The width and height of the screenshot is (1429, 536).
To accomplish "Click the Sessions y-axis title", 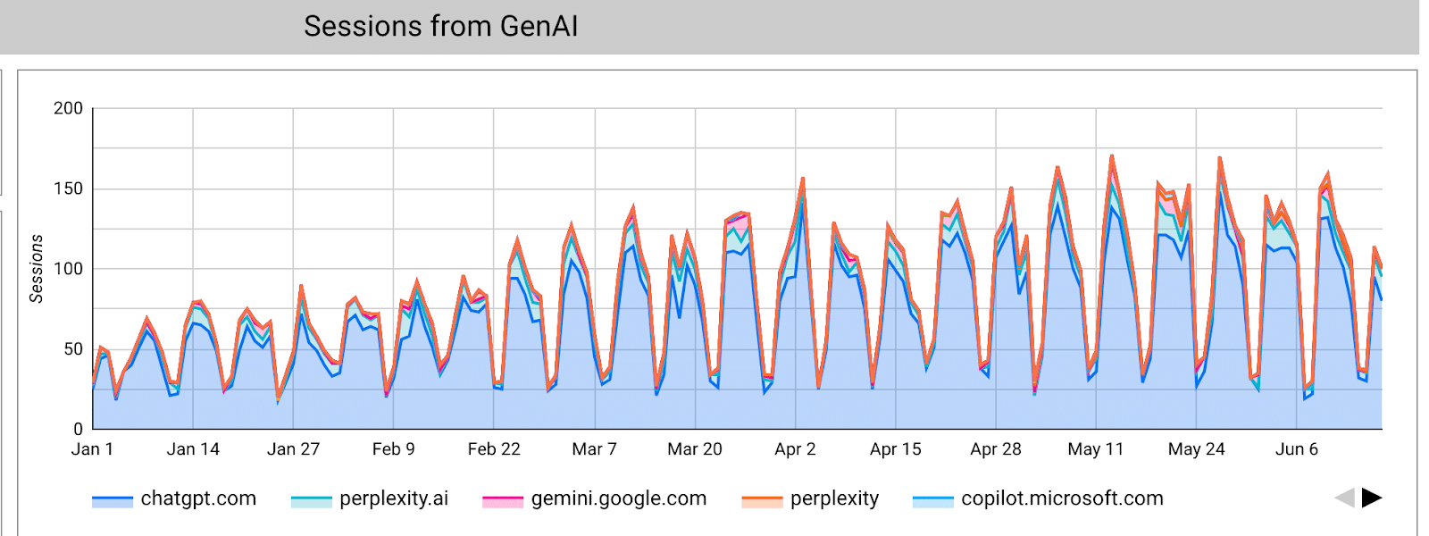I will click(37, 268).
